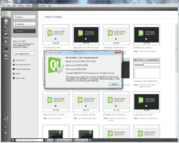Open the kit/target selector computer icon
179x143 pixels.
click(6, 119)
